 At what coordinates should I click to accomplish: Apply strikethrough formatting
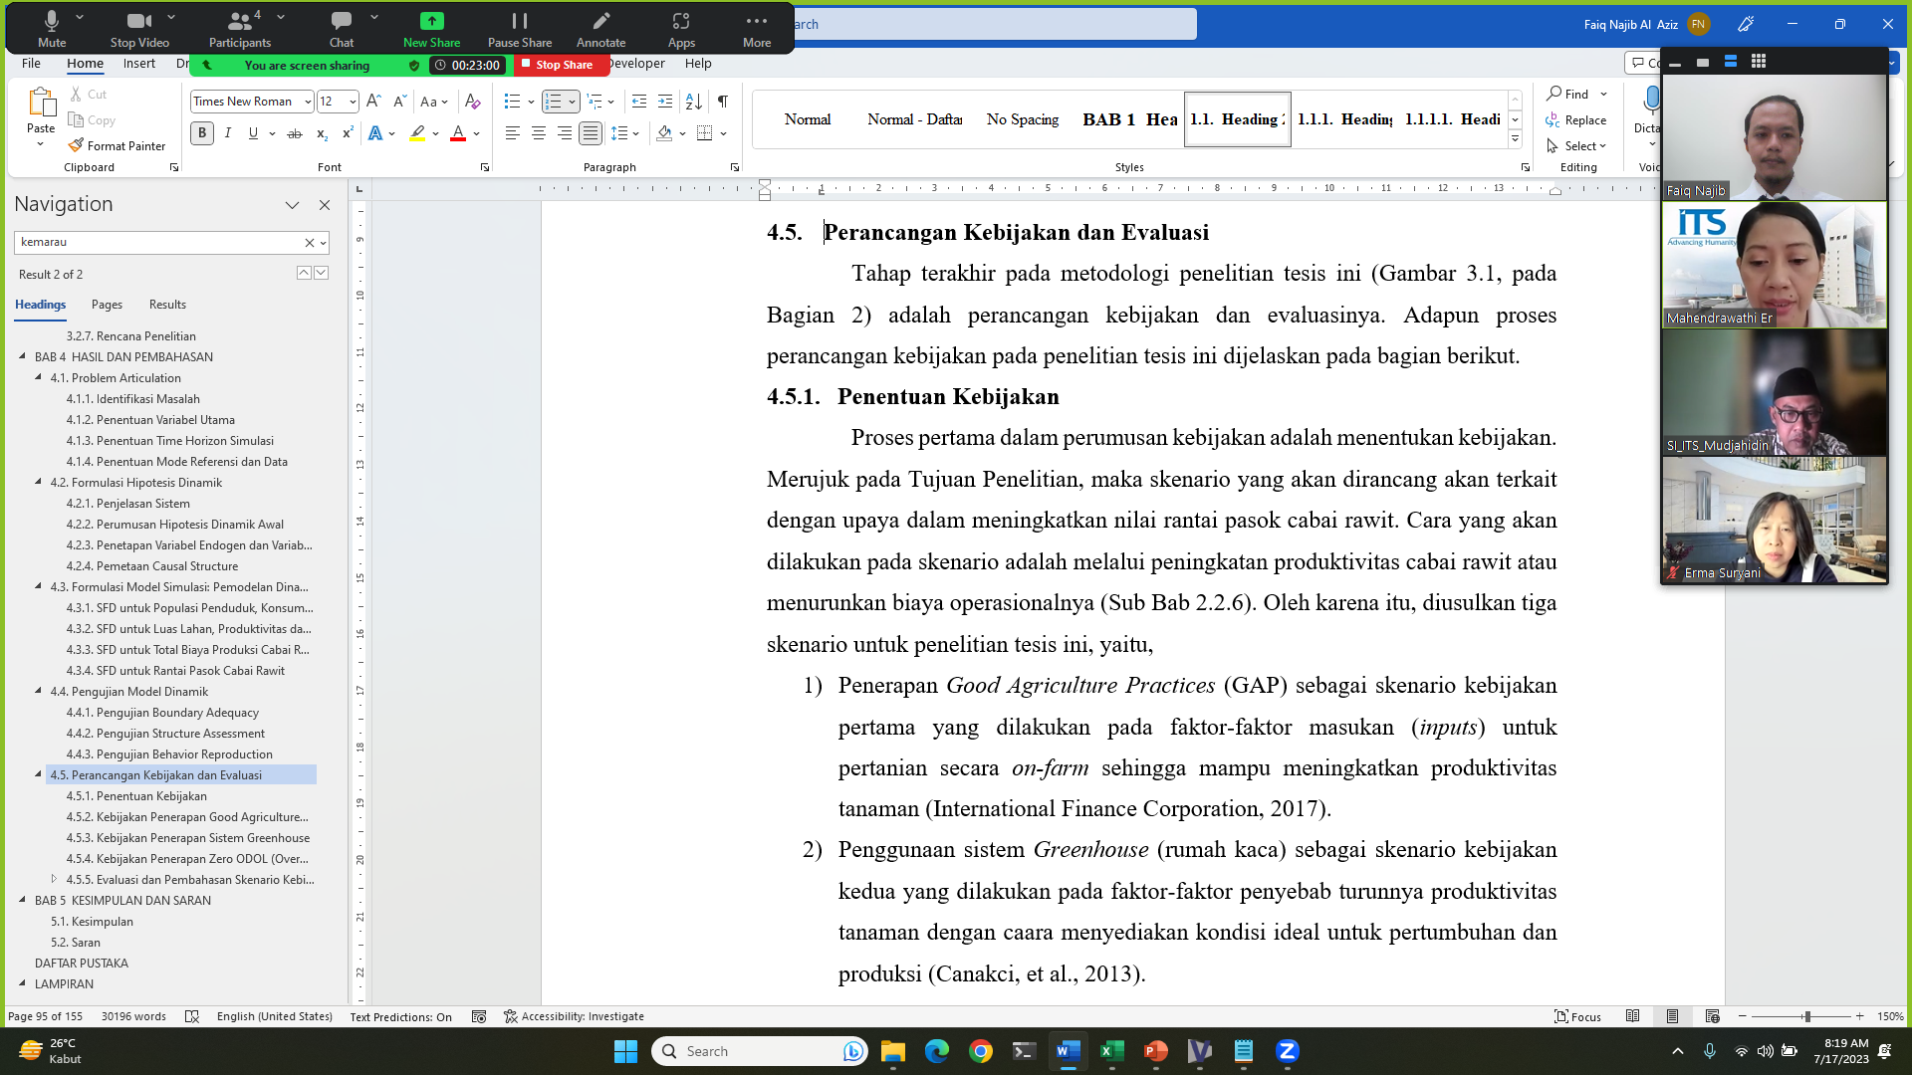point(294,132)
